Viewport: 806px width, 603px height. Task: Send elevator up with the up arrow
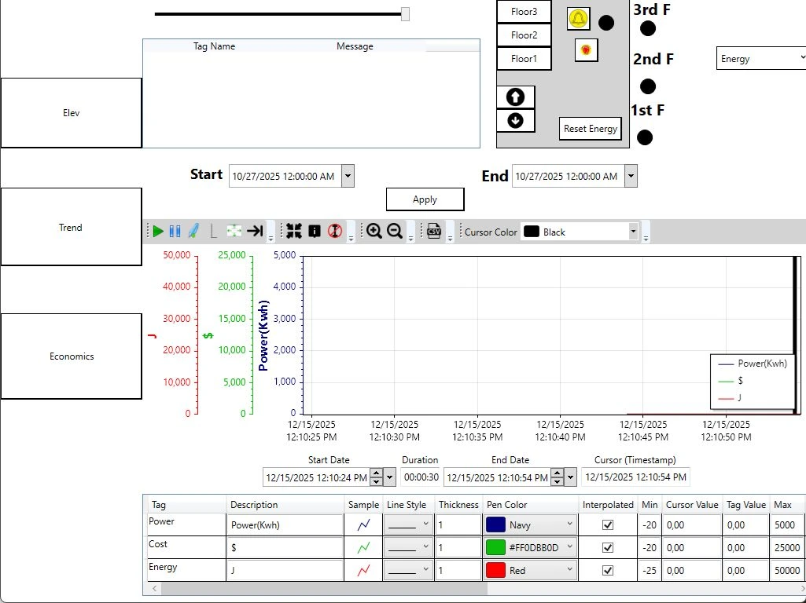pyautogui.click(x=516, y=97)
